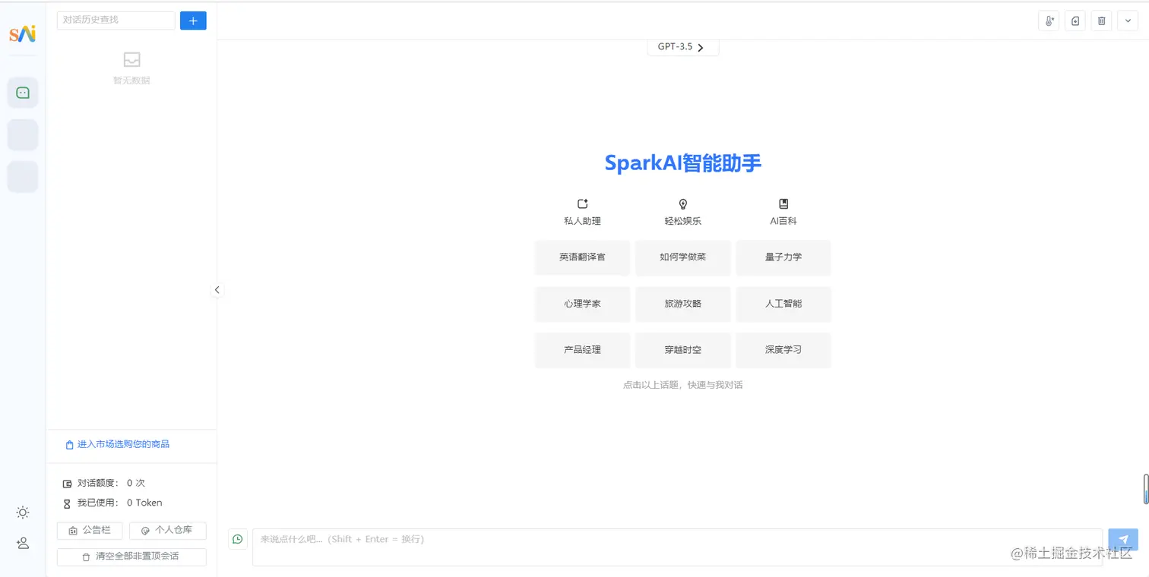
Task: Select the 轻松娱乐 category
Action: coord(682,213)
